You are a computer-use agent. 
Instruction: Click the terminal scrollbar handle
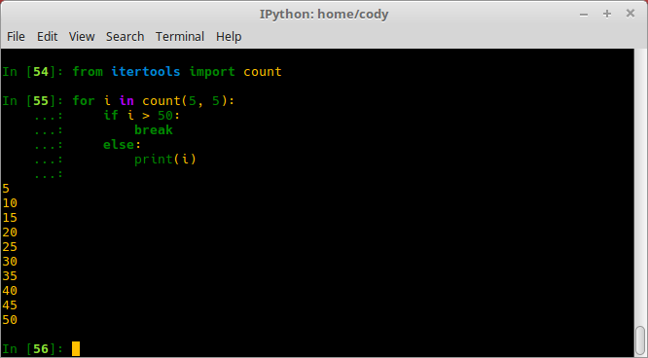point(640,340)
